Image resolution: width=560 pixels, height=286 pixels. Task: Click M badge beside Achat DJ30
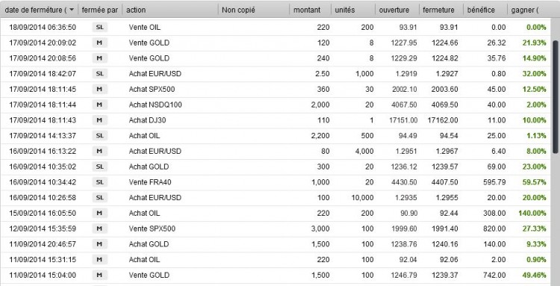(99, 120)
